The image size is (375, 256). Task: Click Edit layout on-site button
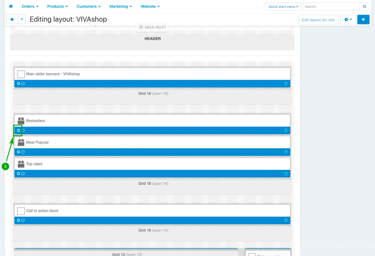318,20
